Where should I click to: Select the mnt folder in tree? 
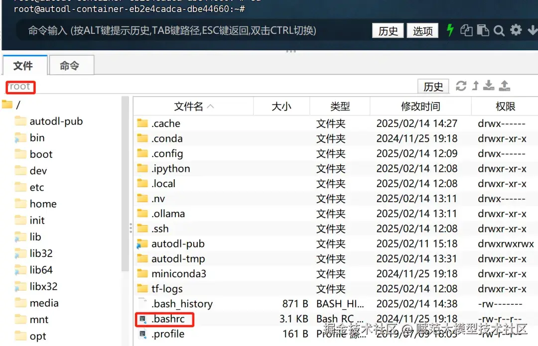tap(32, 319)
